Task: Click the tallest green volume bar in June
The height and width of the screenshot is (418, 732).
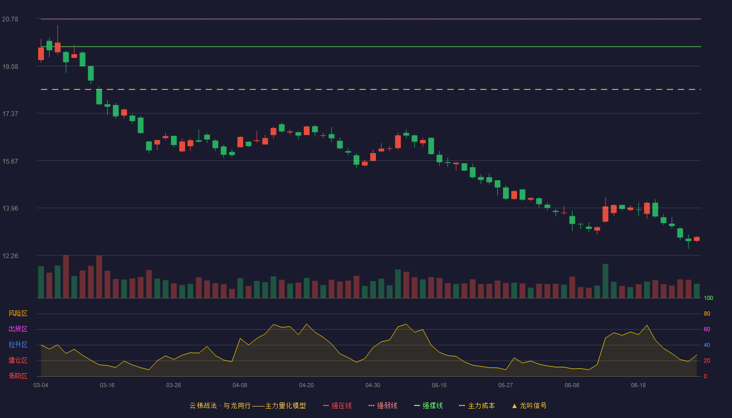Action: point(605,281)
